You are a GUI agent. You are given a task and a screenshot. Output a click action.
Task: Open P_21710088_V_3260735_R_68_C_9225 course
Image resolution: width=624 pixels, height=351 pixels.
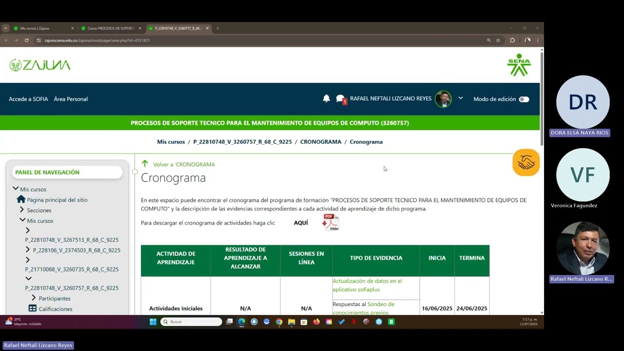click(72, 269)
